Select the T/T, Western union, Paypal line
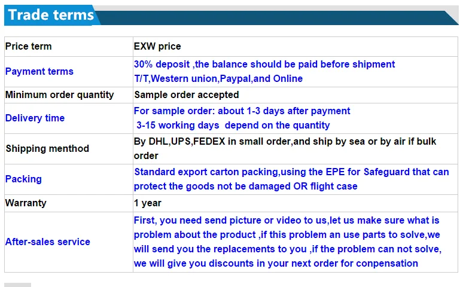The width and height of the screenshot is (463, 287). click(x=218, y=78)
